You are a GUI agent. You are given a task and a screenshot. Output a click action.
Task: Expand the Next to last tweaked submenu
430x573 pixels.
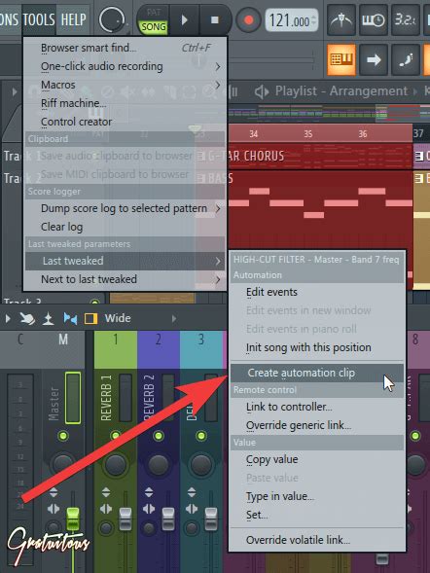tap(125, 279)
